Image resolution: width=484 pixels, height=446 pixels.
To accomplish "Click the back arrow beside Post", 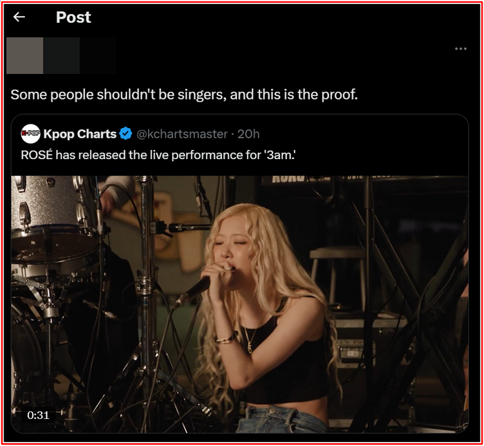I will (x=19, y=17).
